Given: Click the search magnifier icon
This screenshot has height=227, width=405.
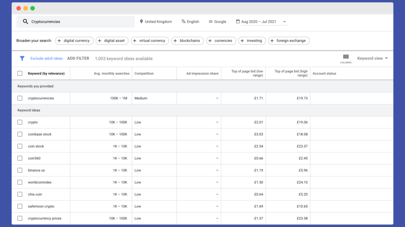Looking at the screenshot, I should (25, 22).
